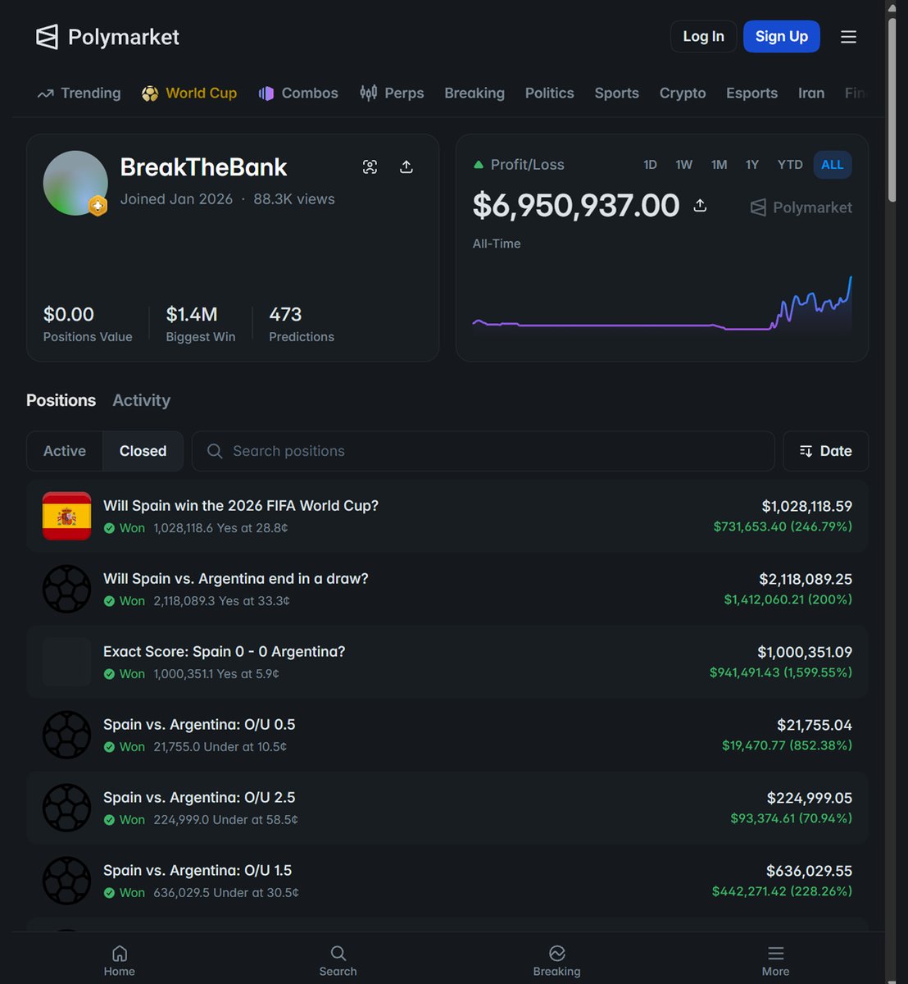Click the Perps candlestick icon
The height and width of the screenshot is (984, 908).
pos(369,93)
